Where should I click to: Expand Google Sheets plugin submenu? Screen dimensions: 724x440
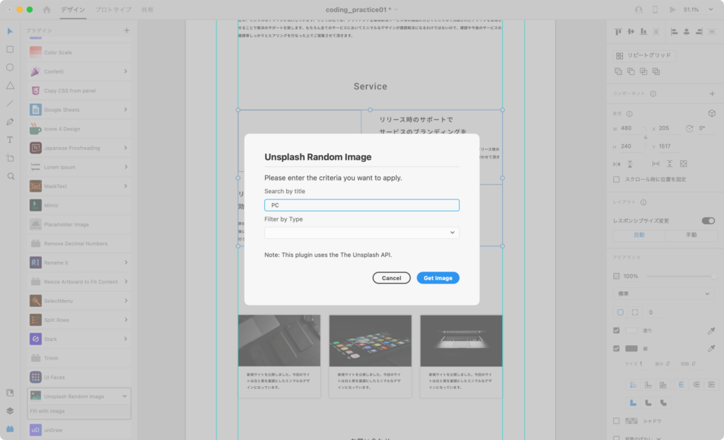tap(126, 110)
